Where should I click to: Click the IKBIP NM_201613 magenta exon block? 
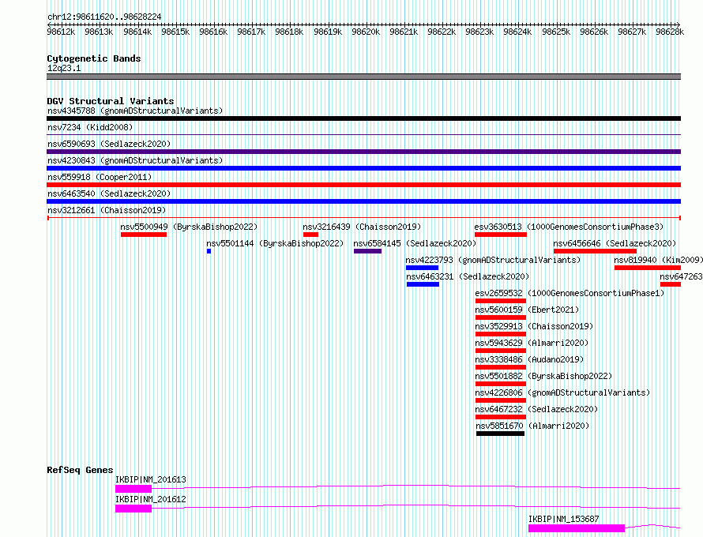point(133,489)
